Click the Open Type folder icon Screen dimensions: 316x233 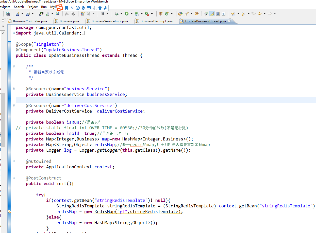coord(180,14)
